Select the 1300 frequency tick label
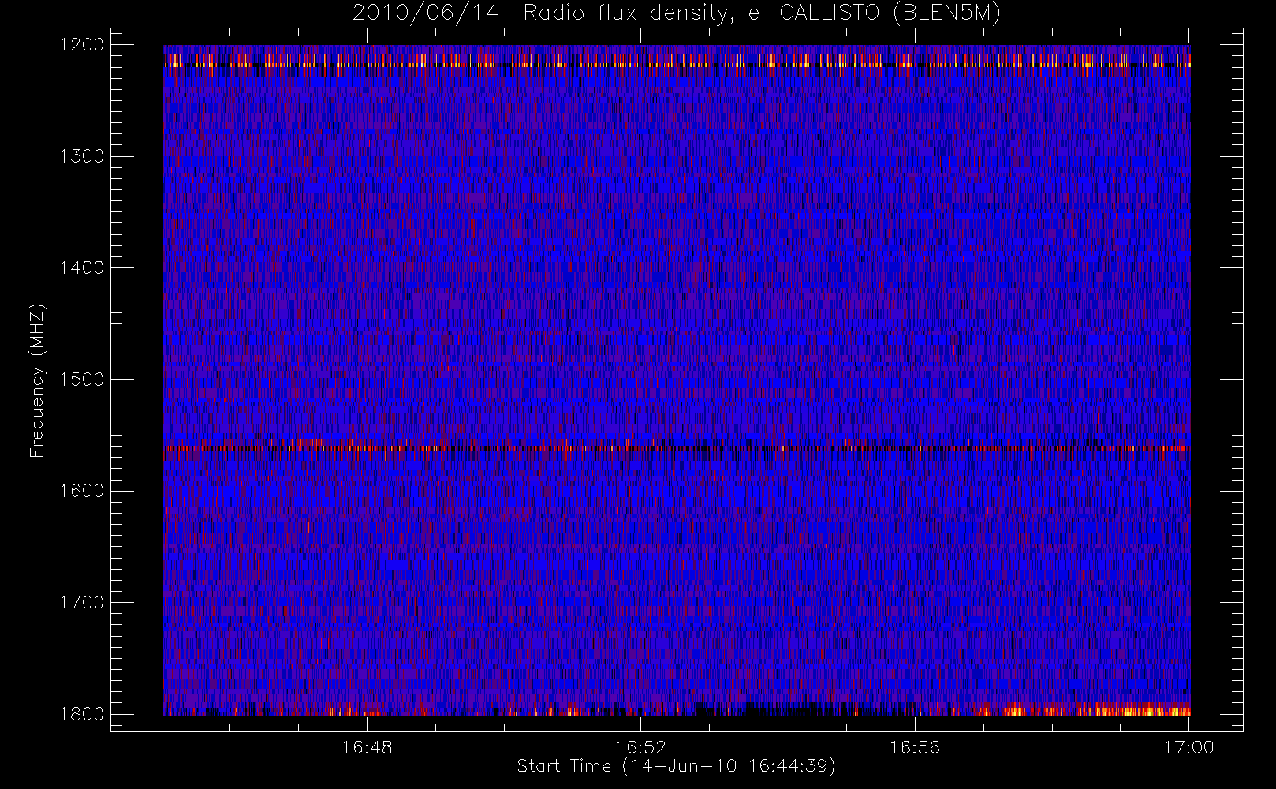Viewport: 1276px width, 789px height. 82,156
